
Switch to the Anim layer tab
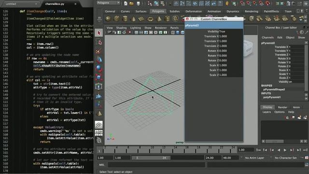point(296,107)
